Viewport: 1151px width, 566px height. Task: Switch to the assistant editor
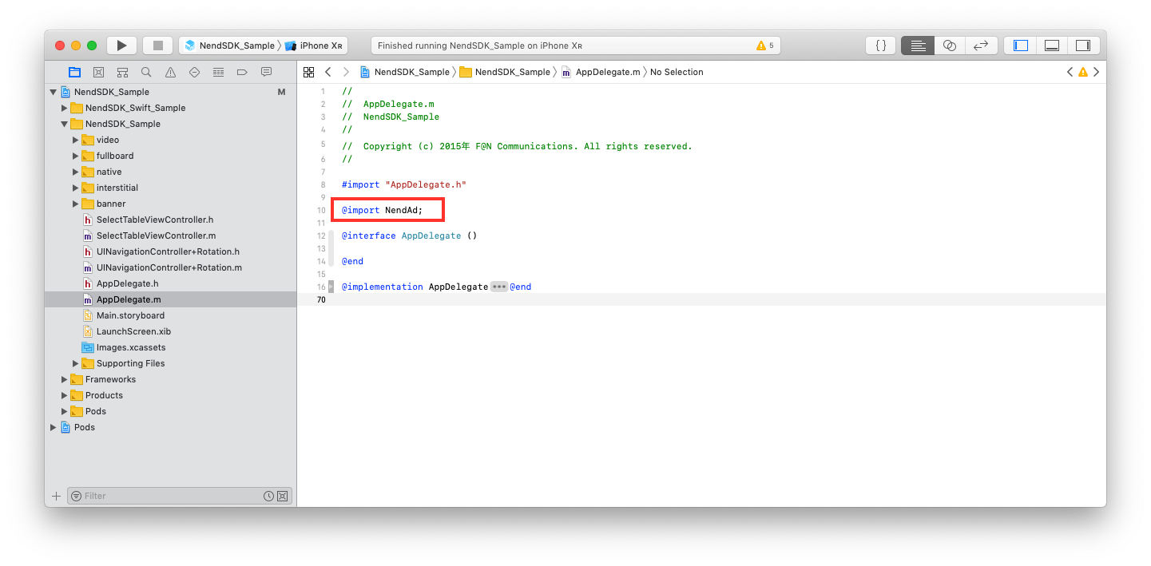coord(949,46)
